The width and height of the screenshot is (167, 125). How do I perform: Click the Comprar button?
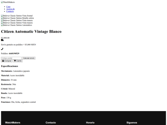tap(7, 61)
